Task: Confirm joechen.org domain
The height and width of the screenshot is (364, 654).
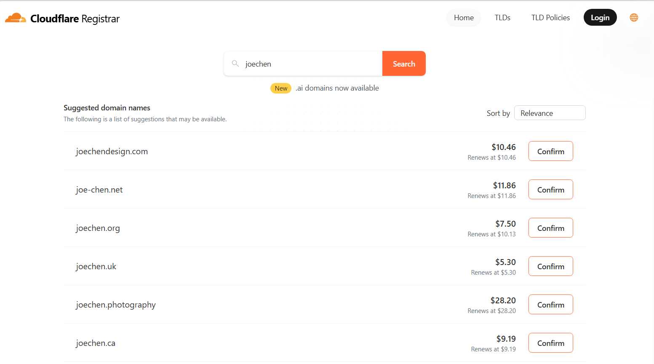Action: [551, 228]
